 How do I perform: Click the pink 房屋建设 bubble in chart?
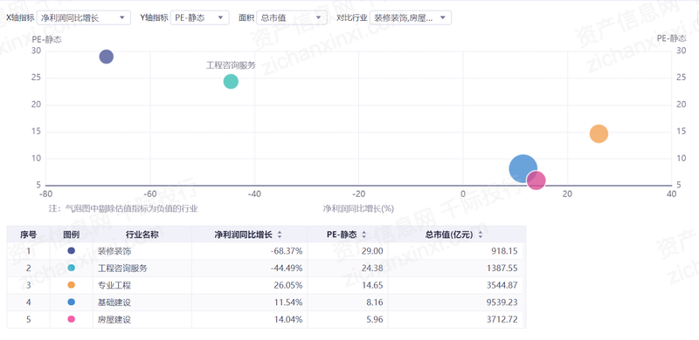(536, 180)
